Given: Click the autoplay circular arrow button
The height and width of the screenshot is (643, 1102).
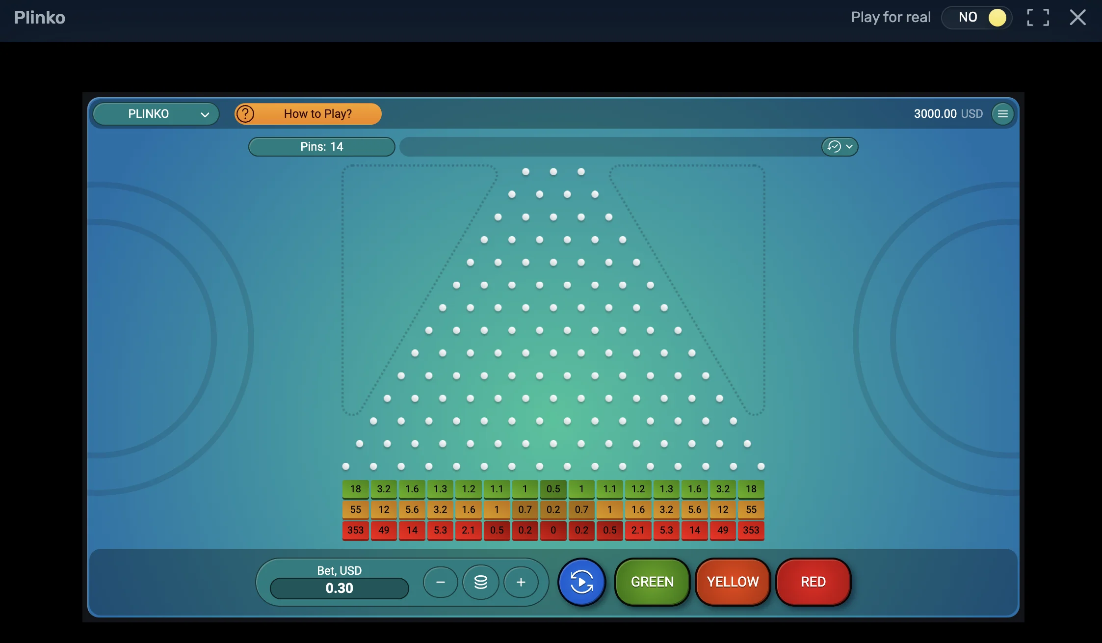Looking at the screenshot, I should 581,582.
